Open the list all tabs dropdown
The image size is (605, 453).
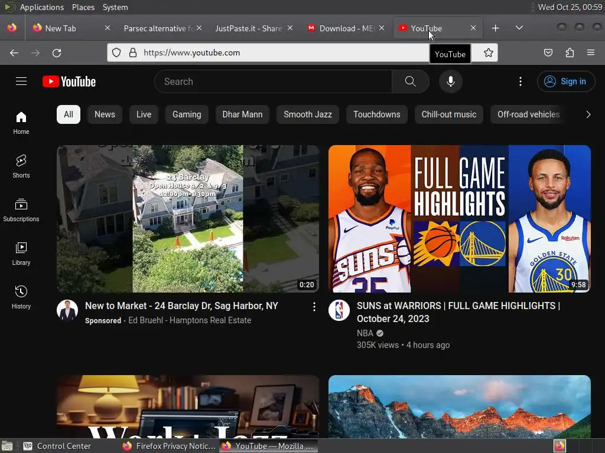519,28
